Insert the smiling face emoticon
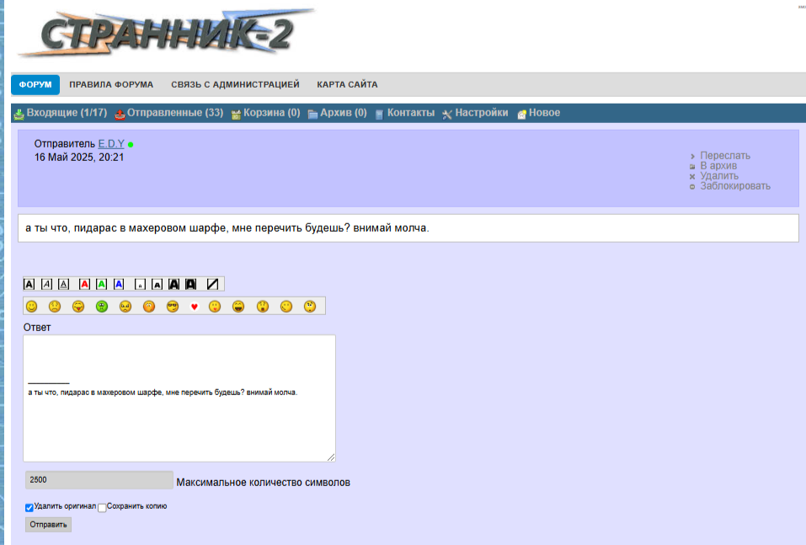Image resolution: width=806 pixels, height=545 pixels. [32, 307]
